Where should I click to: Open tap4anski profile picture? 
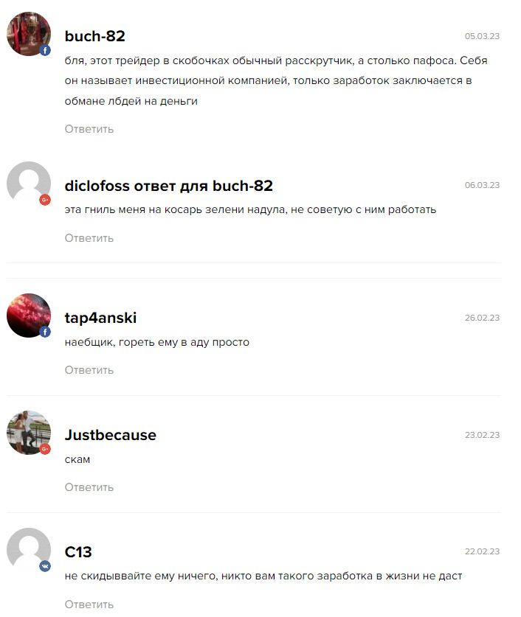click(x=29, y=316)
